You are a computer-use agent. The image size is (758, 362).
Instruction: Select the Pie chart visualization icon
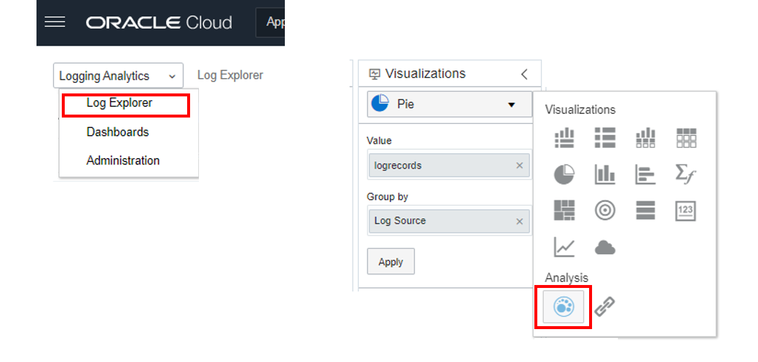tap(564, 175)
